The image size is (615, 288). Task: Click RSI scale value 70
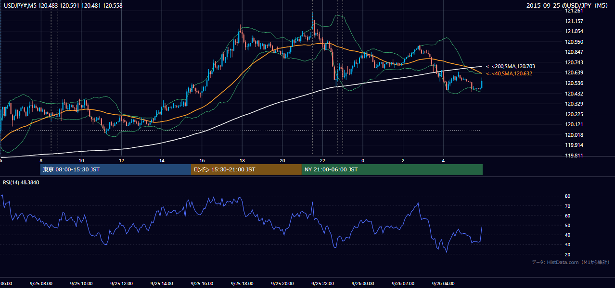point(568,206)
